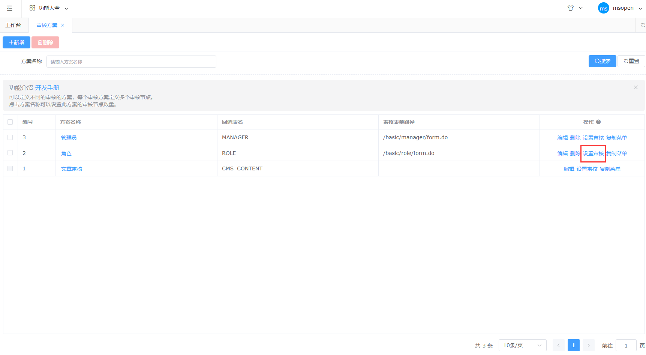This screenshot has width=646, height=355.
Task: Click the refresh icon at tab bar right
Action: coord(643,25)
